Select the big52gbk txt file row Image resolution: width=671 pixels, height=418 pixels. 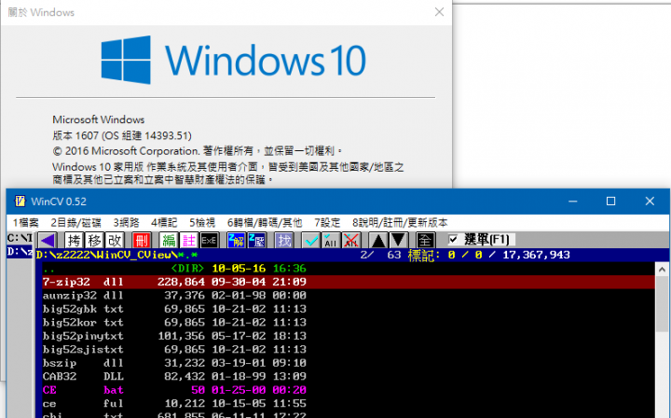(x=349, y=309)
